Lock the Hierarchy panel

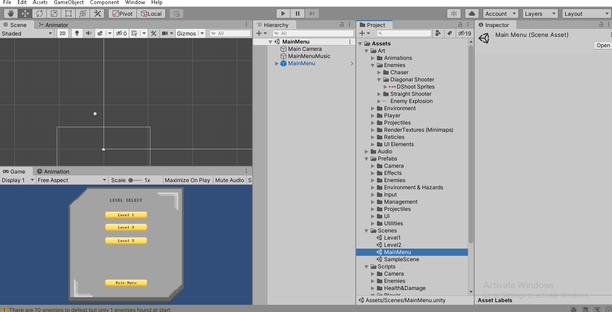342,25
